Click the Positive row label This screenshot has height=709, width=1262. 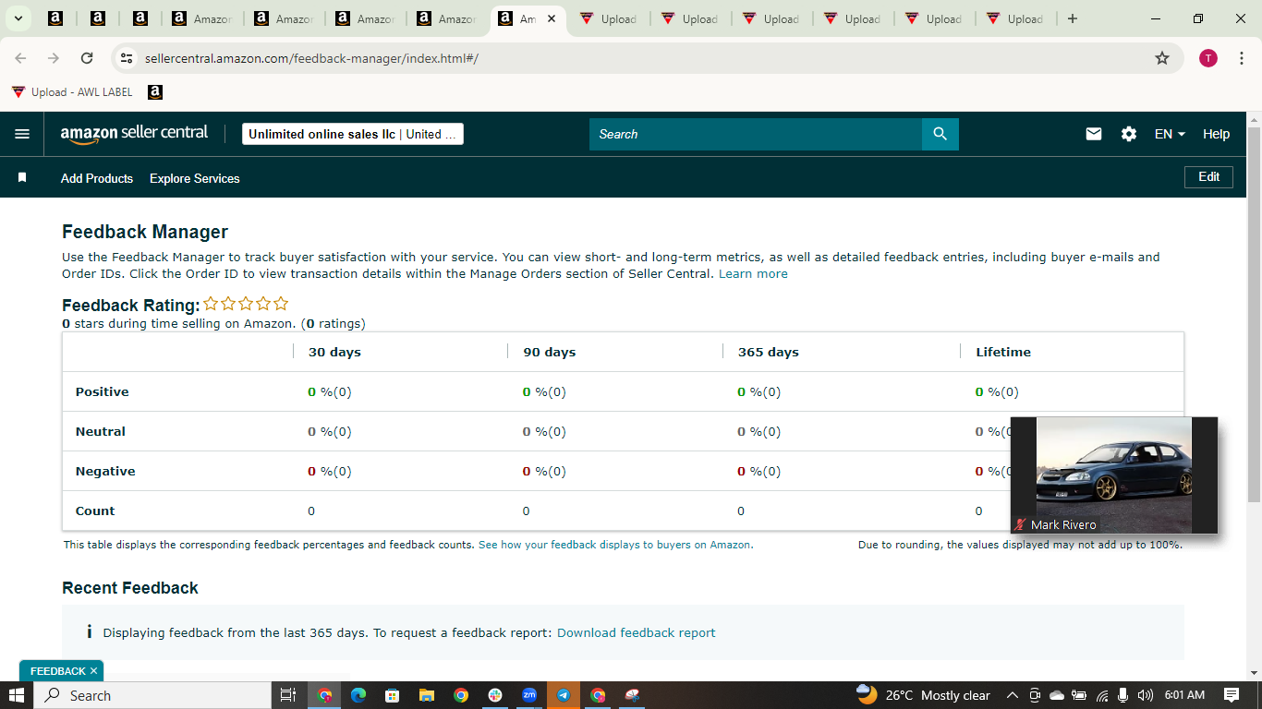point(103,391)
